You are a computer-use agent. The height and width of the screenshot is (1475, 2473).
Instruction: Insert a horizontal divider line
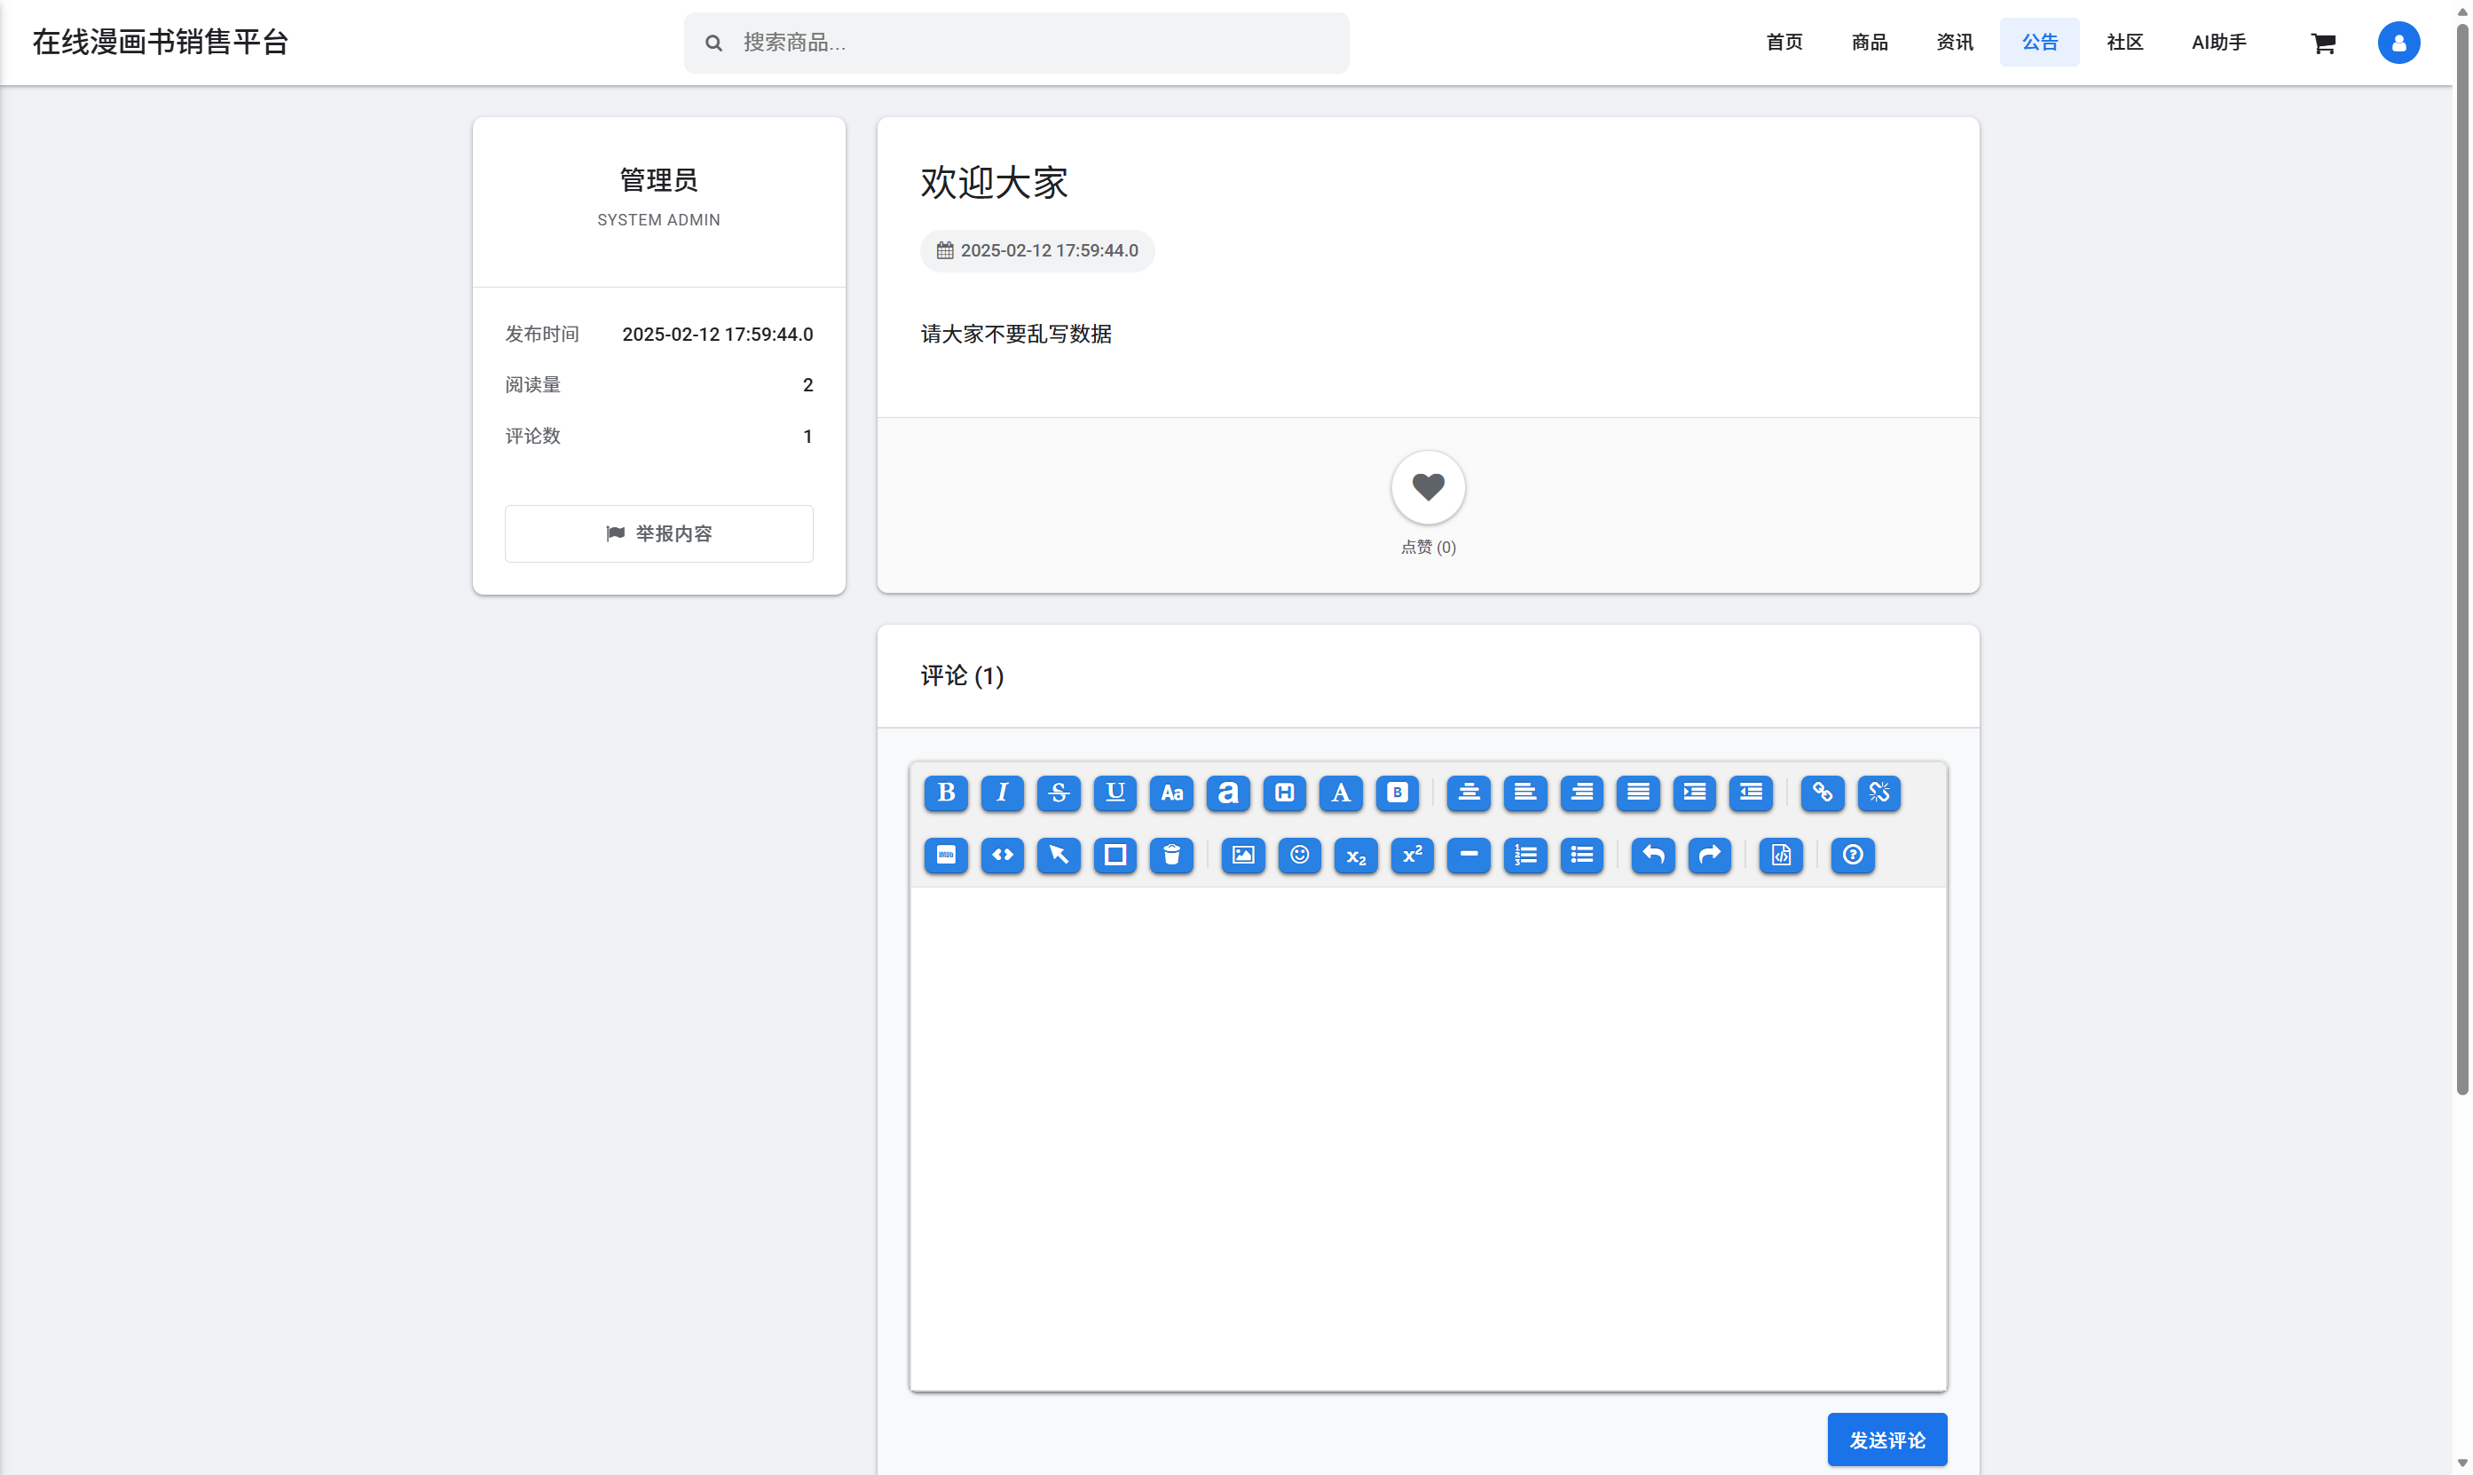coord(1469,856)
